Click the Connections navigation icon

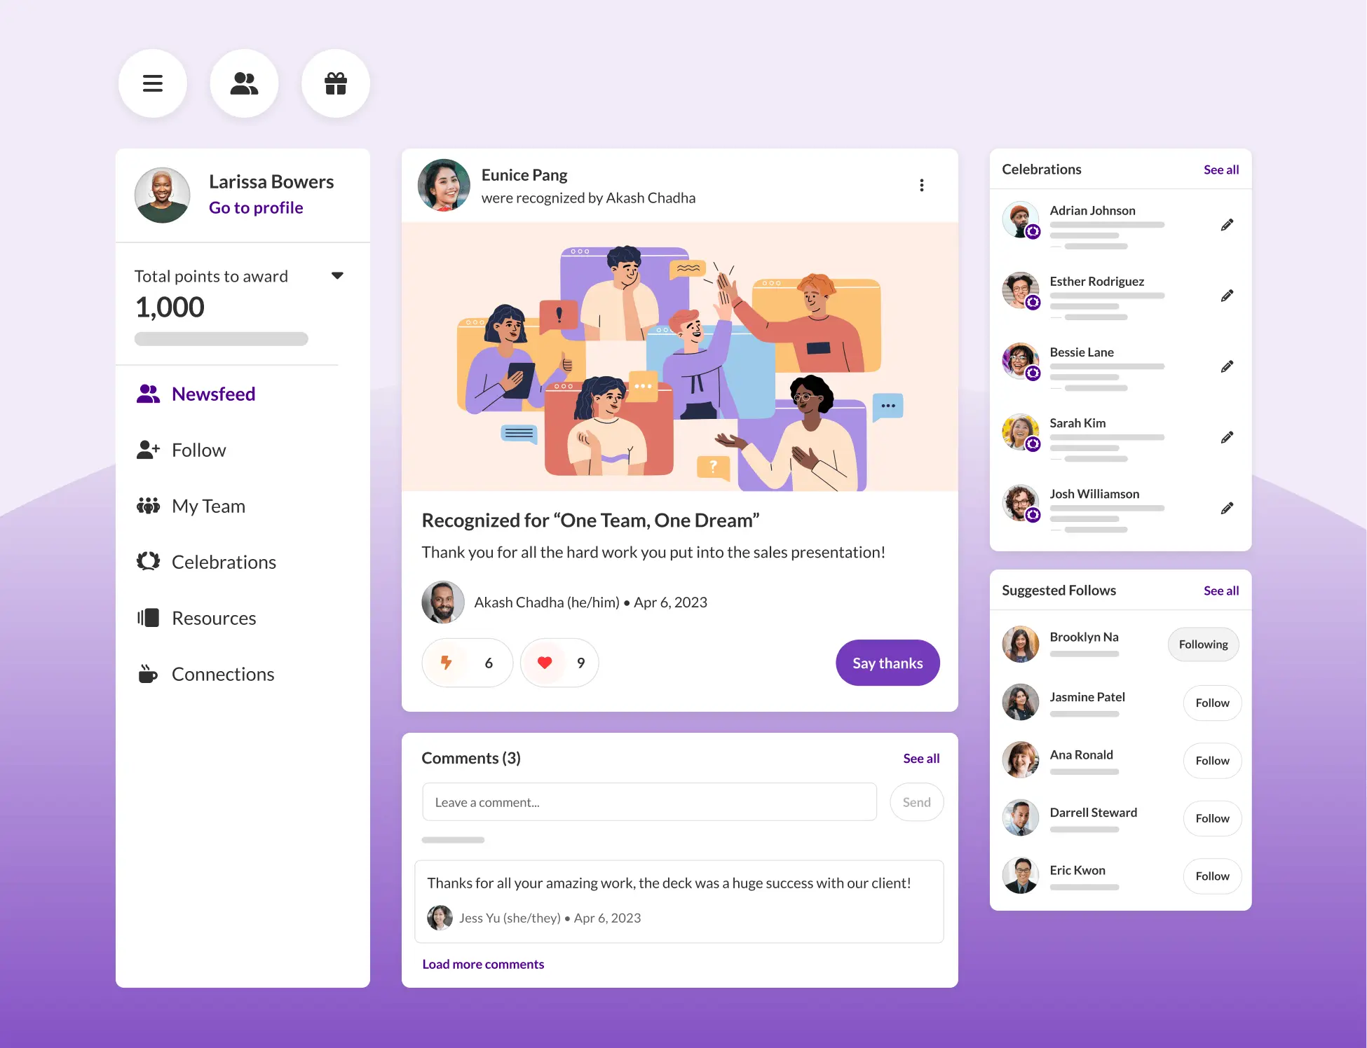[147, 674]
